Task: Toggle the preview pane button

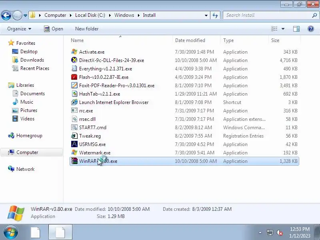Action: (296, 29)
